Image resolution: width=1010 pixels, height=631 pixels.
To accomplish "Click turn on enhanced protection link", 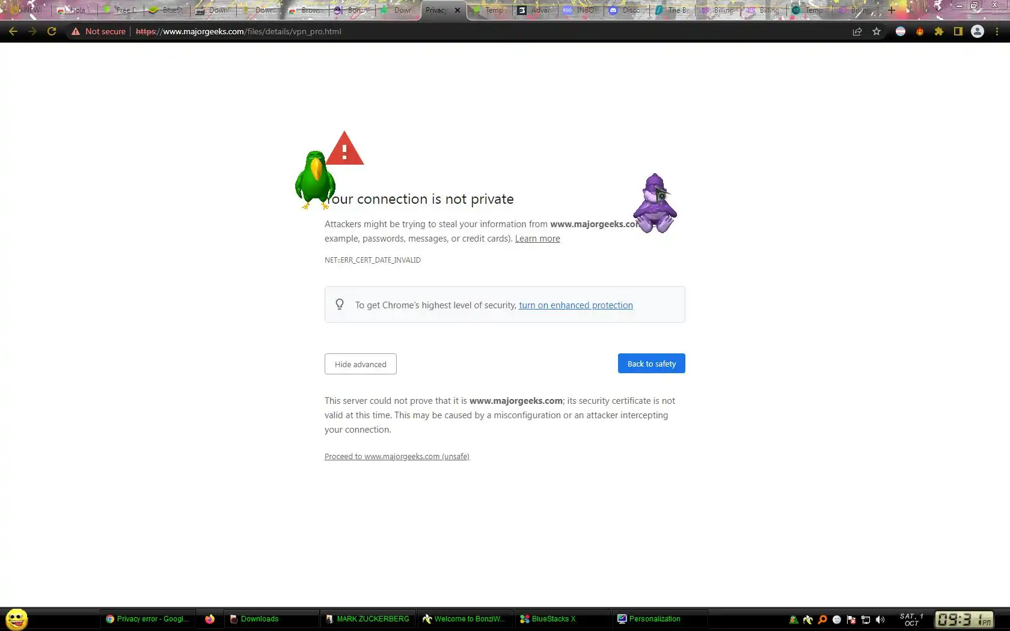I will [576, 305].
